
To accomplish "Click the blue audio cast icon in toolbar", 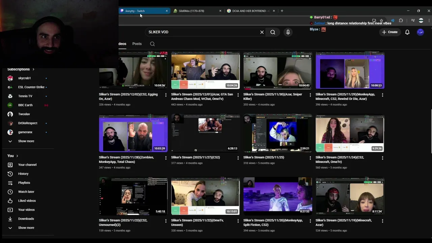I will pos(392,21).
